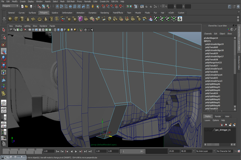Viewport: 241px width, 160px height.
Task: Jump to end of playback range
Action: tap(90, 152)
